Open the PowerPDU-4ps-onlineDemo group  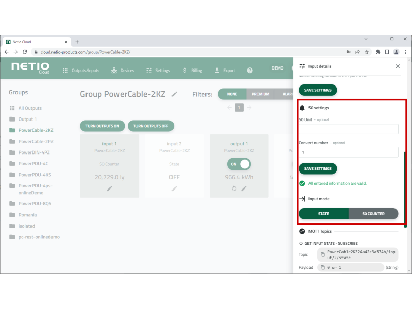pyautogui.click(x=31, y=189)
